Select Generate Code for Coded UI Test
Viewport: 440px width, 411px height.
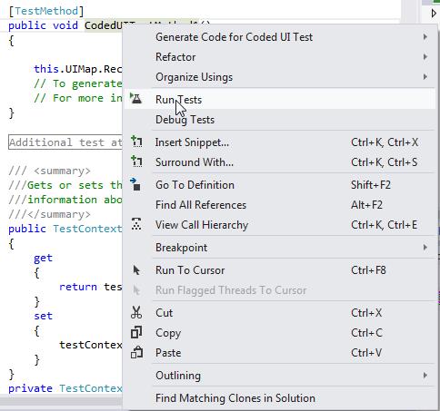[281, 37]
